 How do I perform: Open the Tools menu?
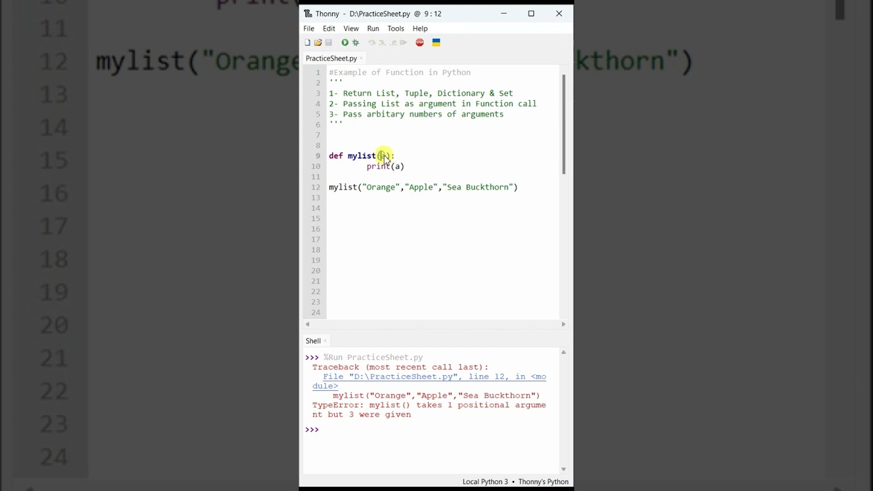396,29
